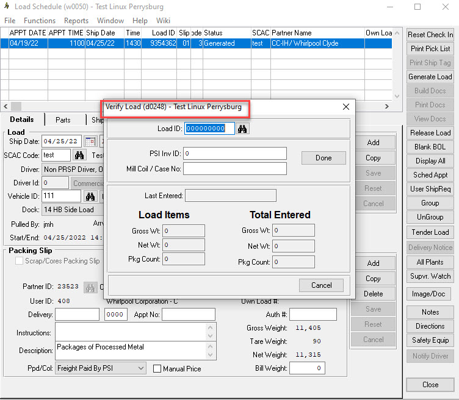Click the Close button at bottom right
459x400 pixels.
430,385
